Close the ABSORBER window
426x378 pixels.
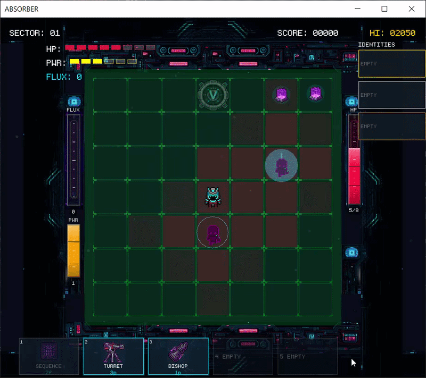(412, 9)
